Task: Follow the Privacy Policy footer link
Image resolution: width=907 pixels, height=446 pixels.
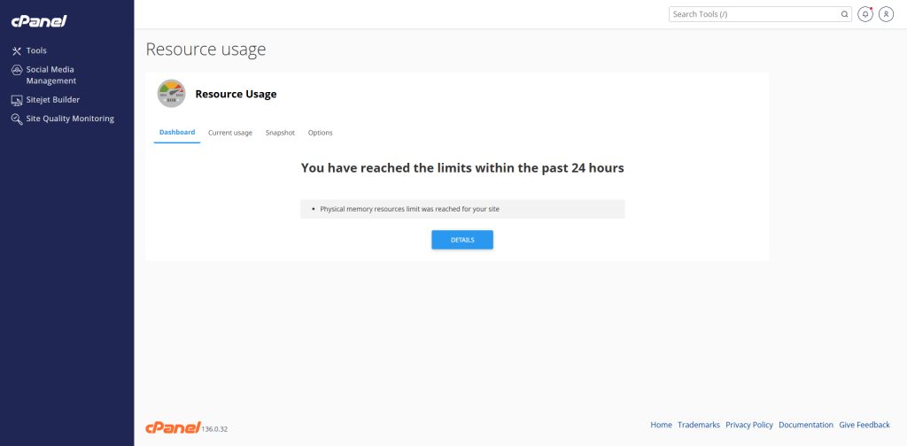Action: click(x=749, y=425)
